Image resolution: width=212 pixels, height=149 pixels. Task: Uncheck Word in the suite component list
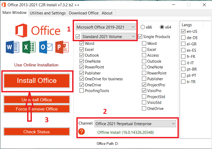tap(82, 43)
